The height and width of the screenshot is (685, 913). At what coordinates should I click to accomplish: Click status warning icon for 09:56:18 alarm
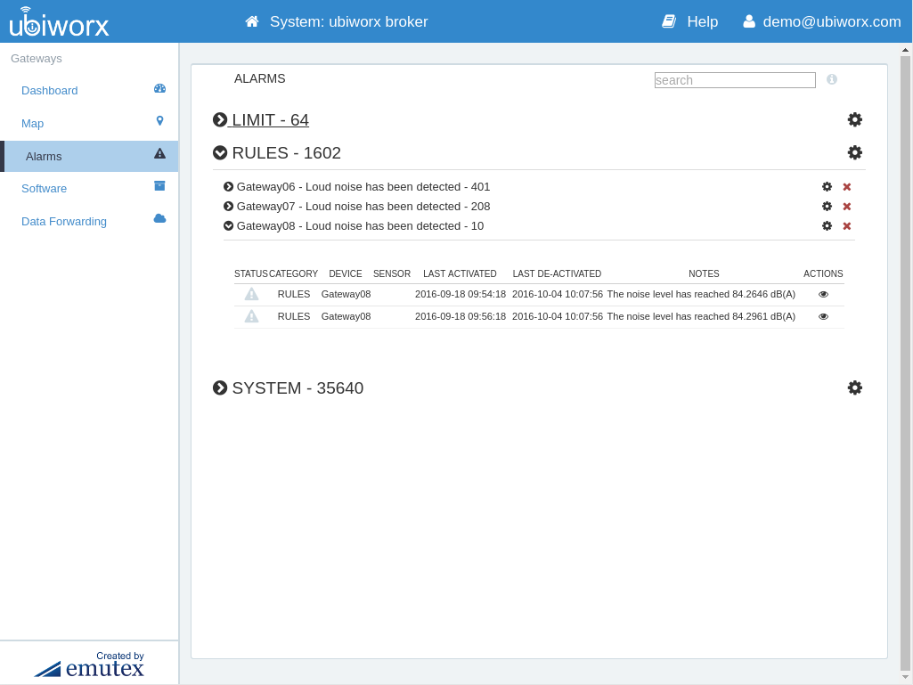pos(251,316)
